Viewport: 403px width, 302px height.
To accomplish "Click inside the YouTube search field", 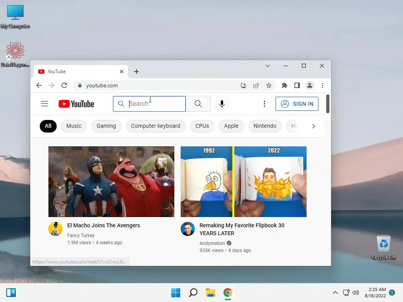I will 149,104.
